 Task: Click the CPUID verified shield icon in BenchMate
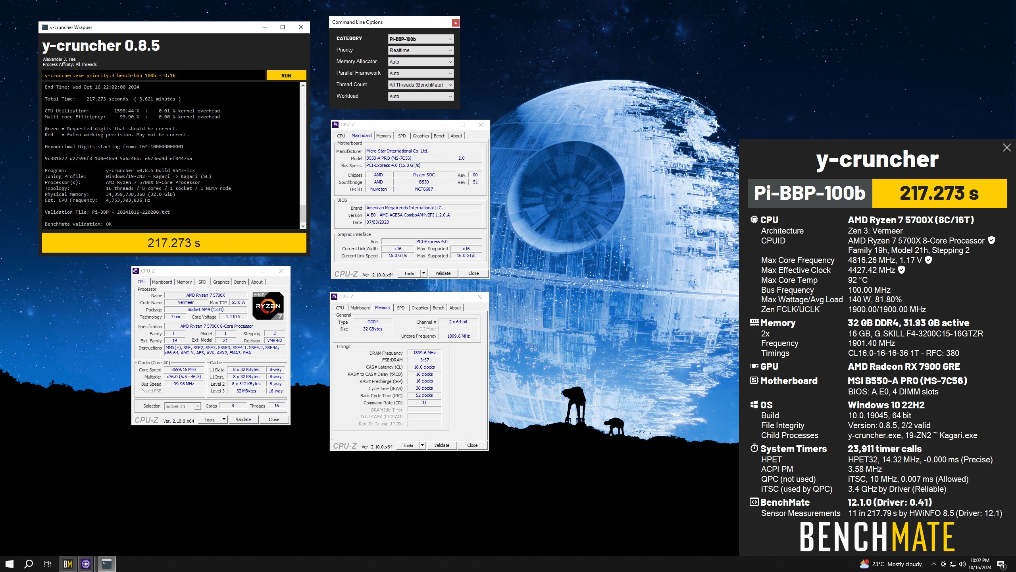[x=991, y=240]
